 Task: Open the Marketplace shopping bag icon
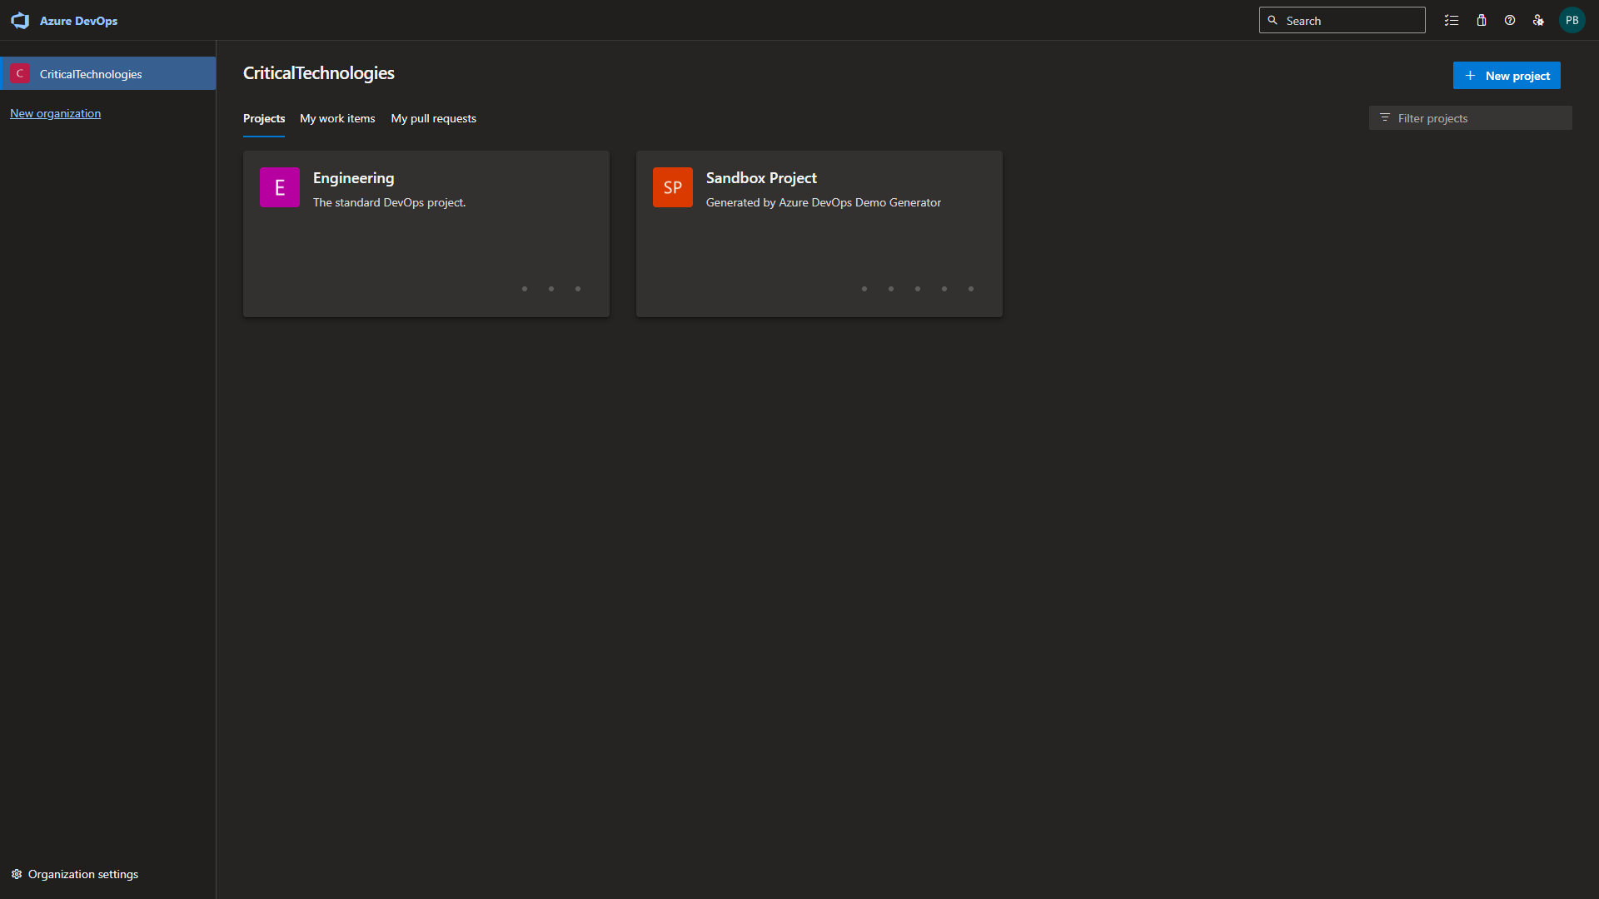point(1482,20)
